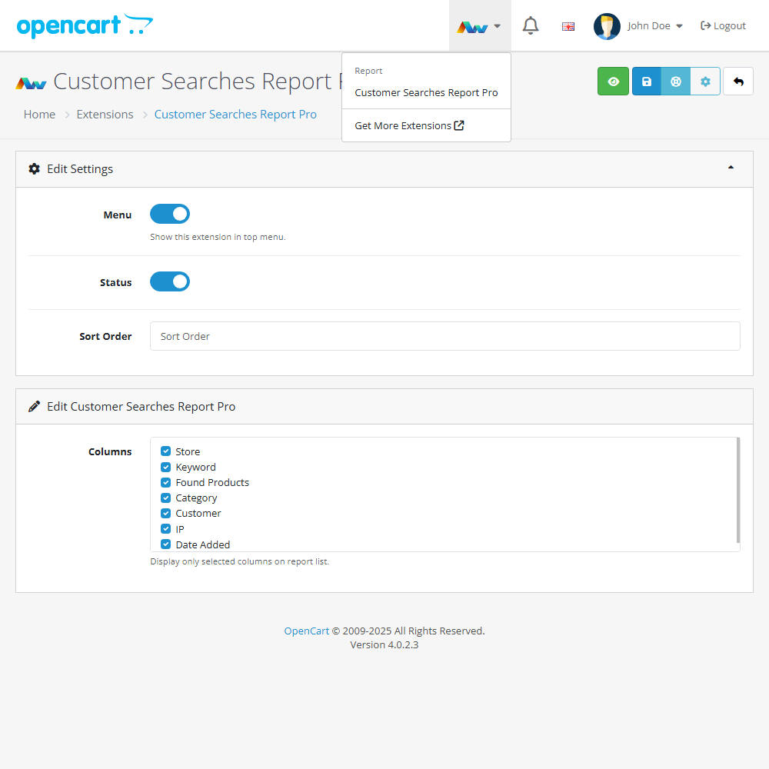769x769 pixels.
Task: Go to Extensions breadcrumb link
Action: point(105,115)
